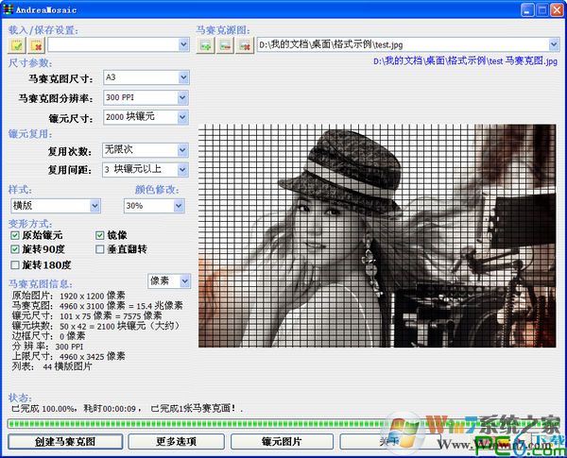Uncheck the 旋转90度 checkbox
567x458 pixels.
tap(14, 249)
